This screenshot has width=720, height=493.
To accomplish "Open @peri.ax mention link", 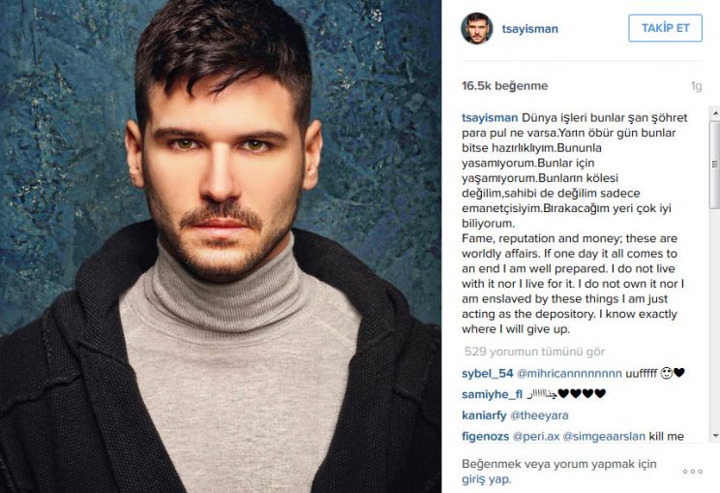I will [x=536, y=436].
